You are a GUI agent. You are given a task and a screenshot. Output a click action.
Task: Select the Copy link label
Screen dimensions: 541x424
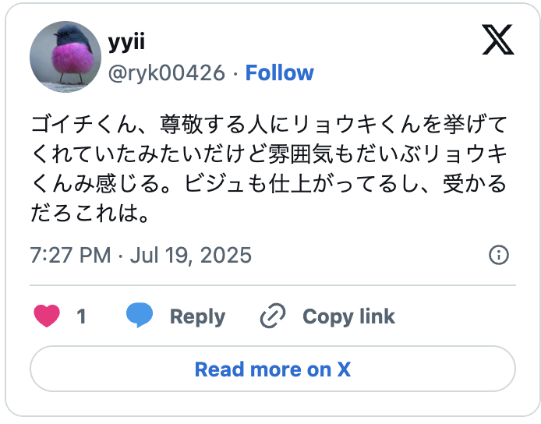[x=348, y=316]
